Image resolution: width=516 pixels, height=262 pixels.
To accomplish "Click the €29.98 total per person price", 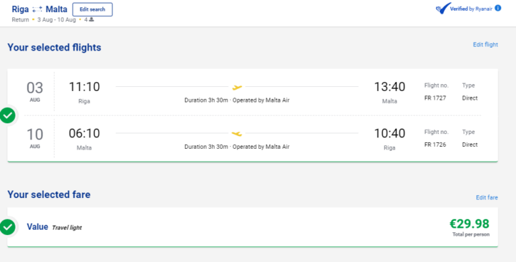I will pos(470,224).
